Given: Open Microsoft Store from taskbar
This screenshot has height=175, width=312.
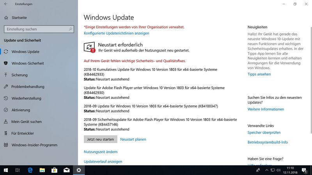Looking at the screenshot, I should pos(54,170).
